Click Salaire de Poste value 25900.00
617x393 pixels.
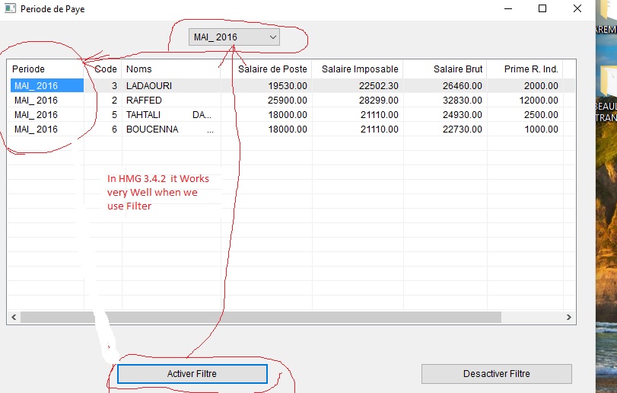[x=288, y=100]
